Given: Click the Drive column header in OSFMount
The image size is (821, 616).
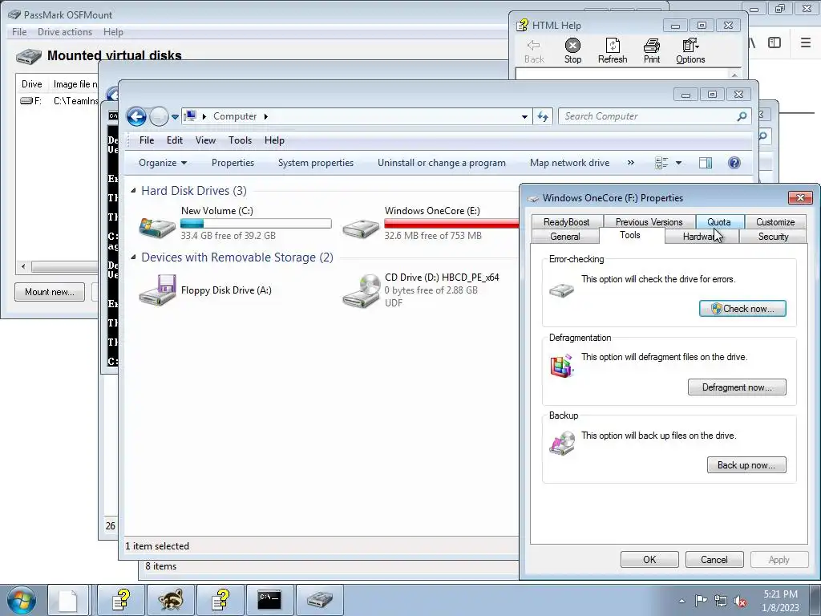Looking at the screenshot, I should [32, 83].
